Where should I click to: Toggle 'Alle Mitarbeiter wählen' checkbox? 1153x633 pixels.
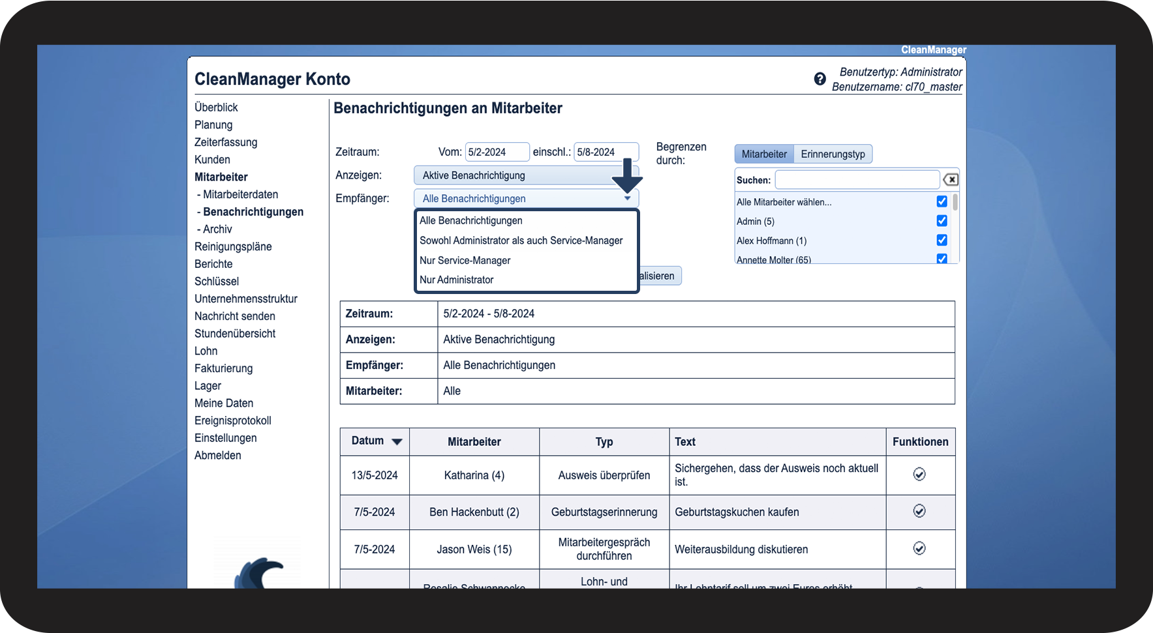tap(942, 201)
